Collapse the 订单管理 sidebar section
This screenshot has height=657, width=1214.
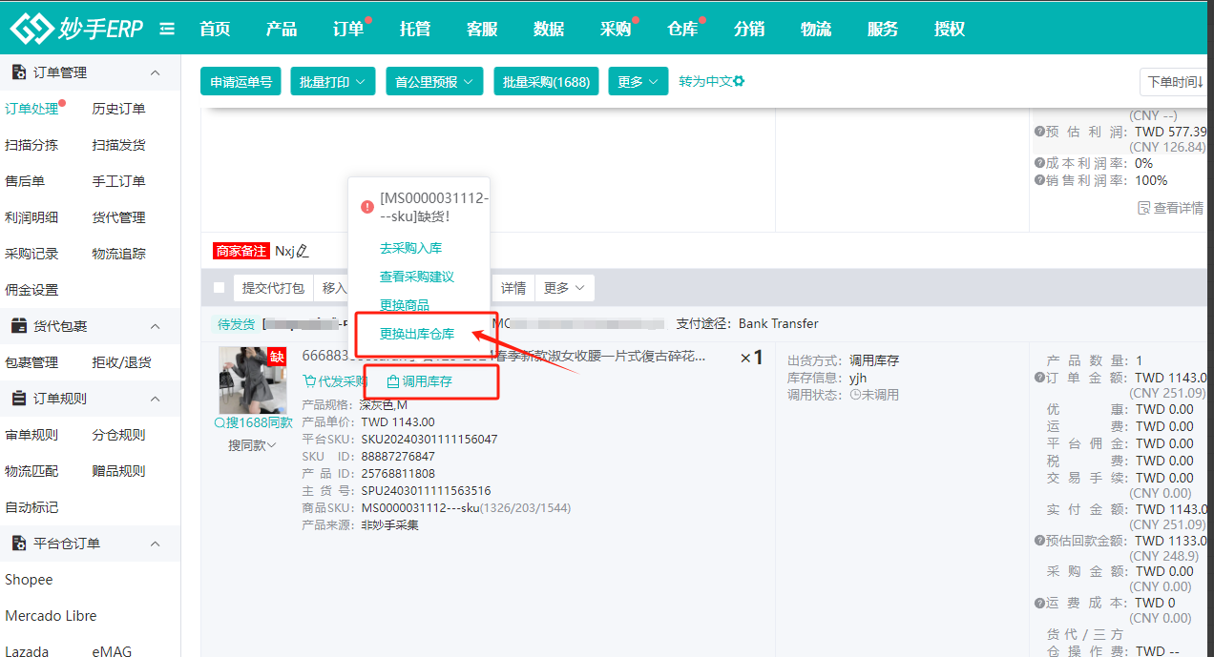(x=156, y=72)
